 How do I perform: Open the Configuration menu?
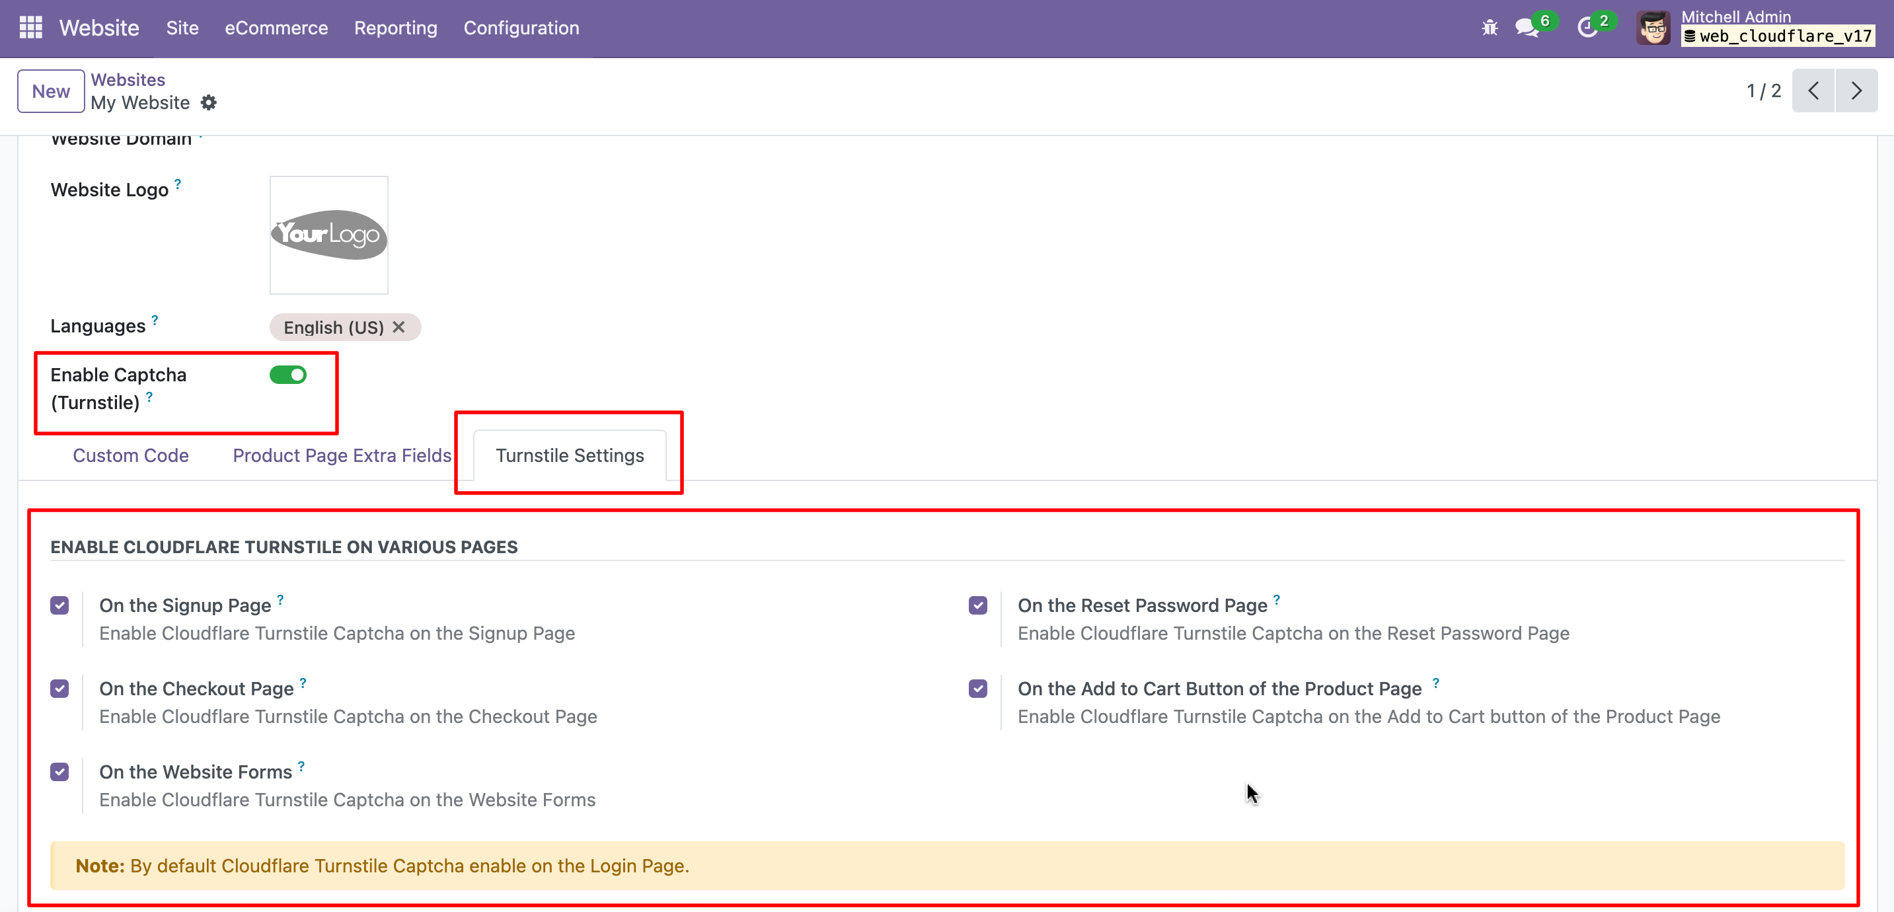(521, 28)
